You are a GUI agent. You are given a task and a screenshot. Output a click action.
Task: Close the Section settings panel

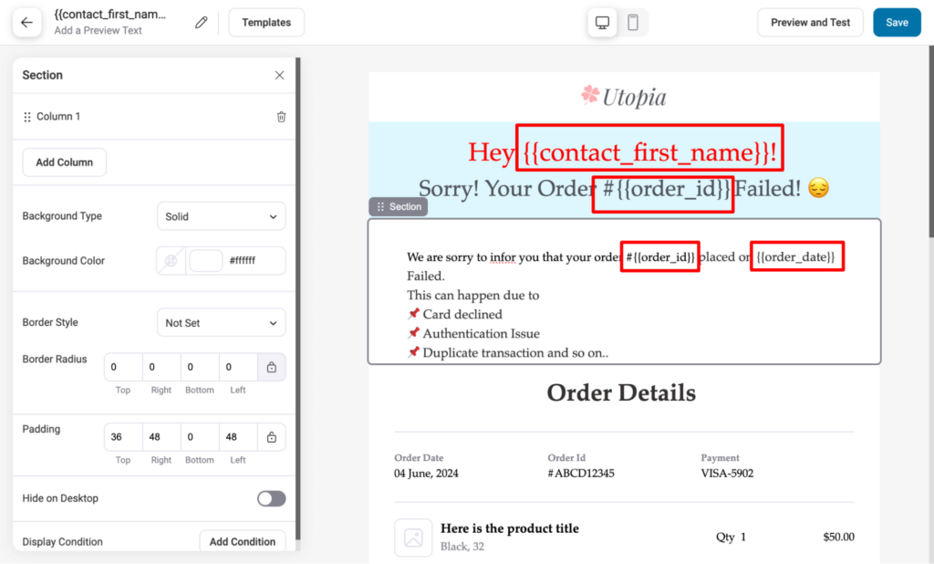[279, 75]
